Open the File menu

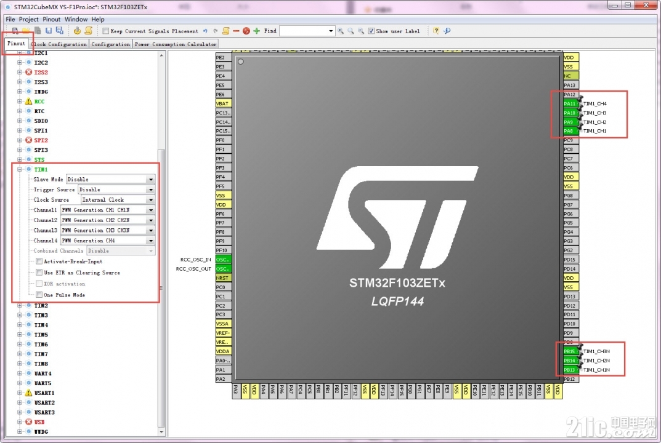pyautogui.click(x=10, y=19)
